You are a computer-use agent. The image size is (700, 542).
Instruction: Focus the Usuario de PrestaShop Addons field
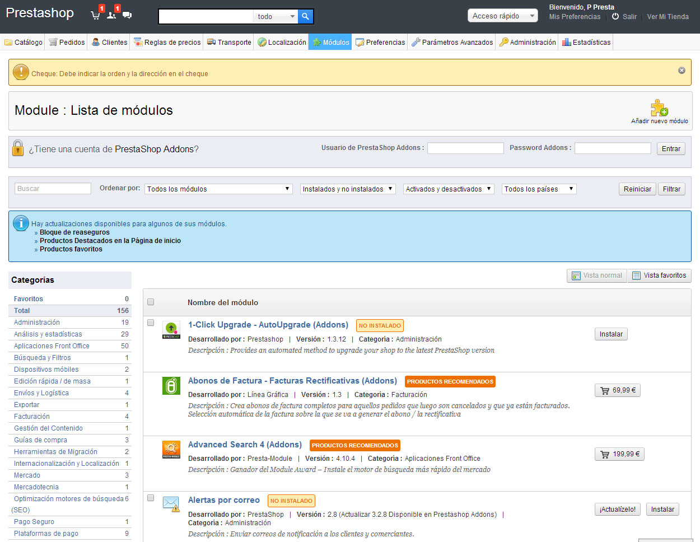point(465,148)
